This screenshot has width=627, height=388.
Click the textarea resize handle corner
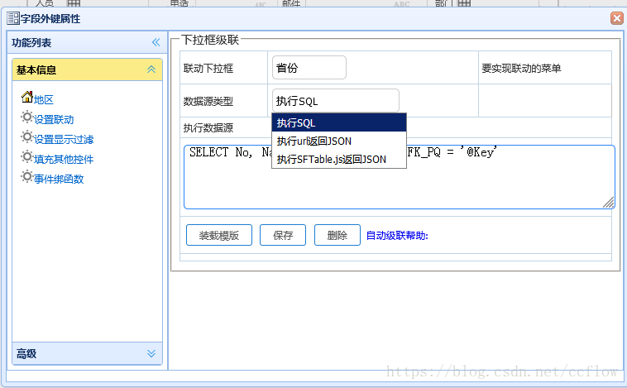[609, 203]
